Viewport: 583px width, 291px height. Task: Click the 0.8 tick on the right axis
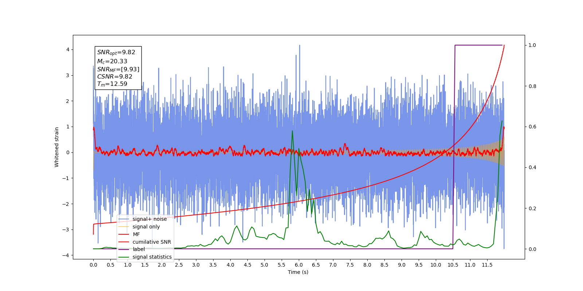pyautogui.click(x=532, y=86)
